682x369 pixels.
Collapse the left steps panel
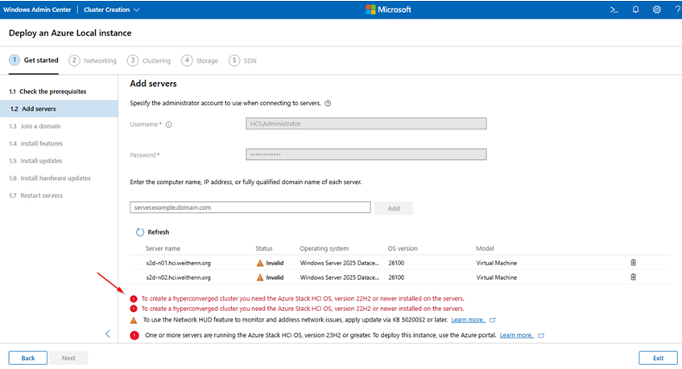click(x=108, y=334)
